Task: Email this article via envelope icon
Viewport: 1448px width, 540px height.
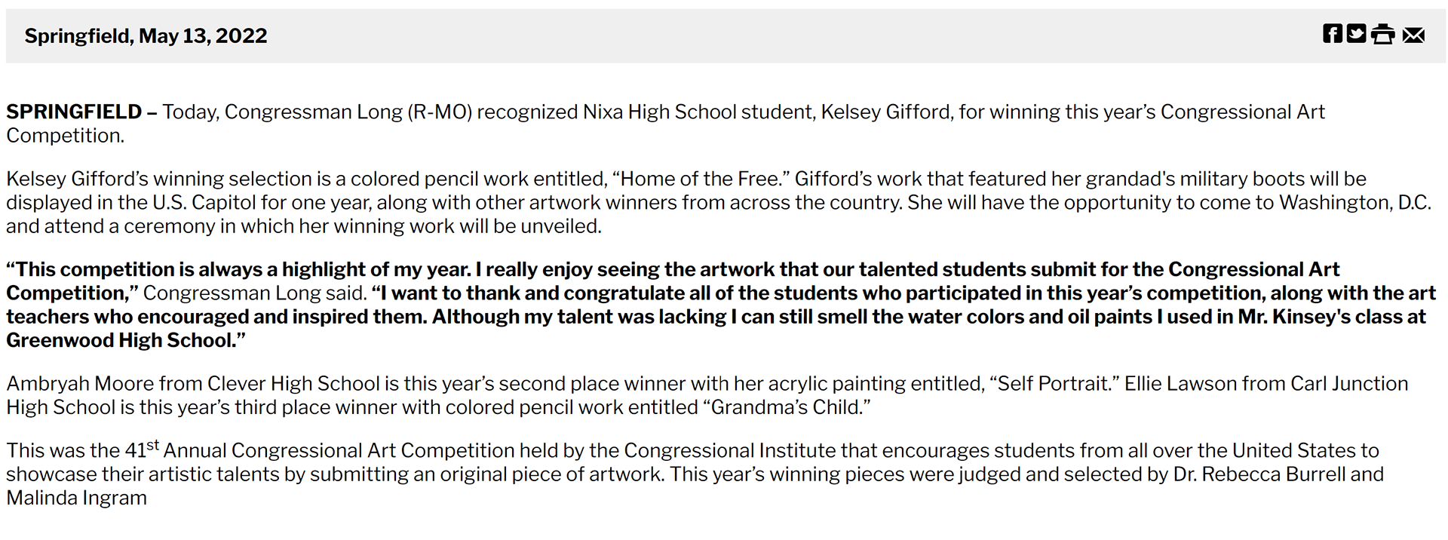Action: 1413,35
